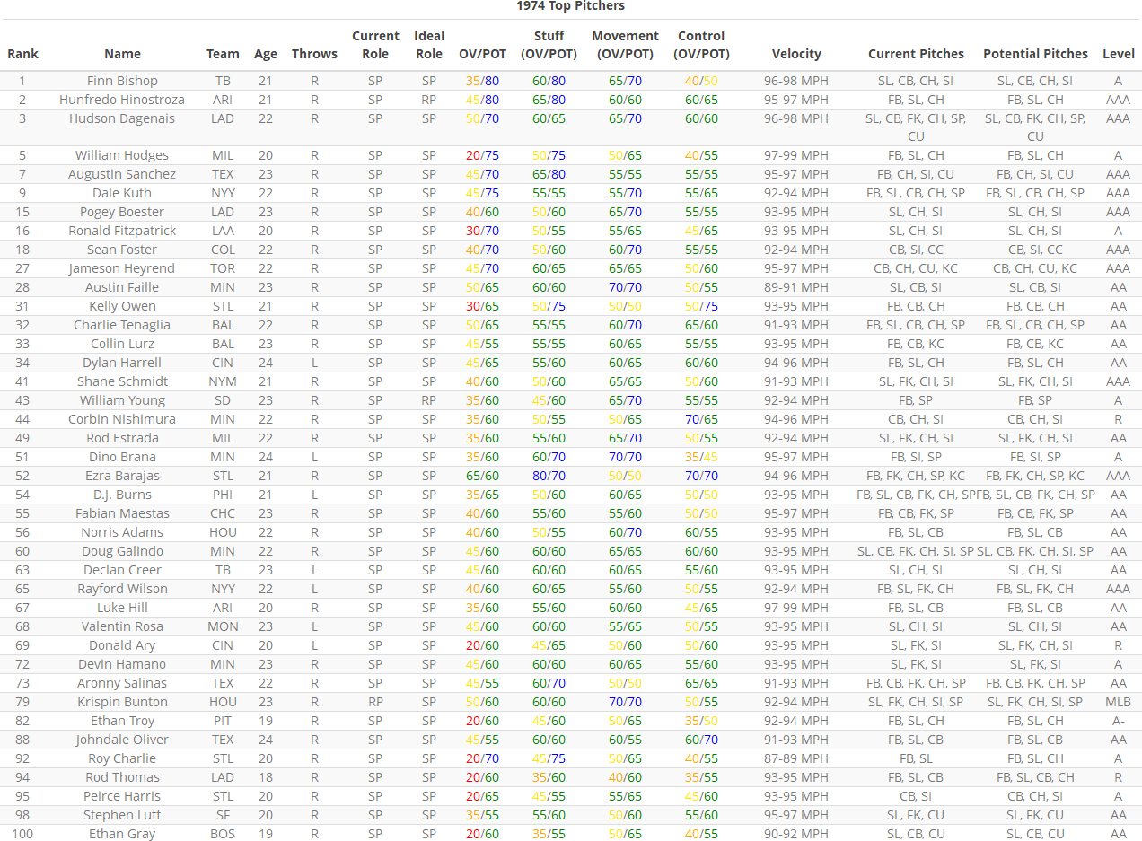
Task: Select Hudson Dagenais name cell
Action: (x=122, y=118)
